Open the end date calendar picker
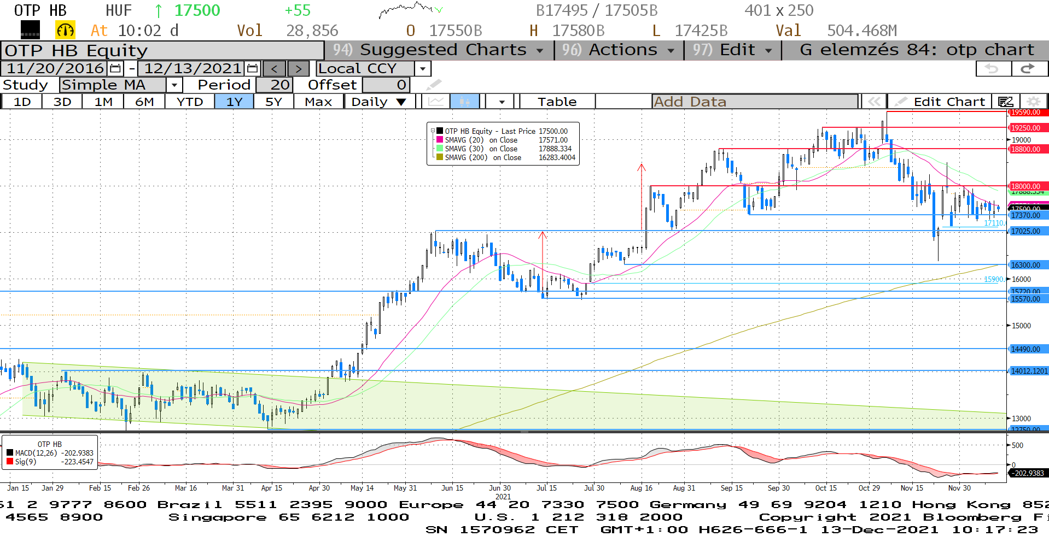Viewport: 1049px width, 560px height. (x=252, y=69)
